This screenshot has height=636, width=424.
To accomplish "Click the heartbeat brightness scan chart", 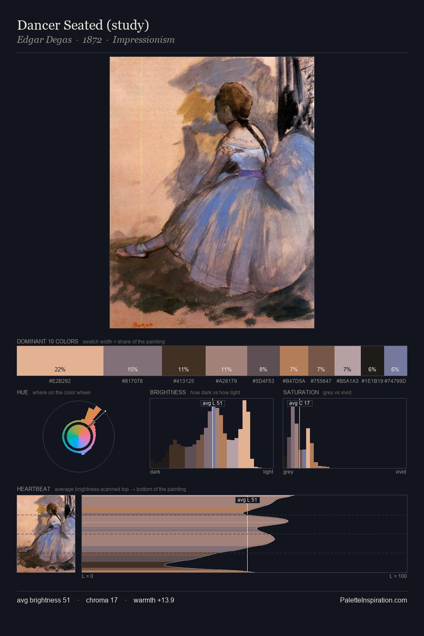I will [x=244, y=534].
